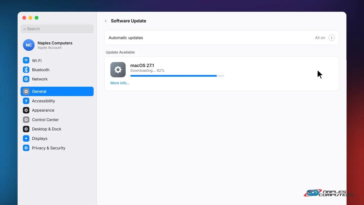Click the macOS 27.1 title text
364x205 pixels.
pyautogui.click(x=142, y=66)
